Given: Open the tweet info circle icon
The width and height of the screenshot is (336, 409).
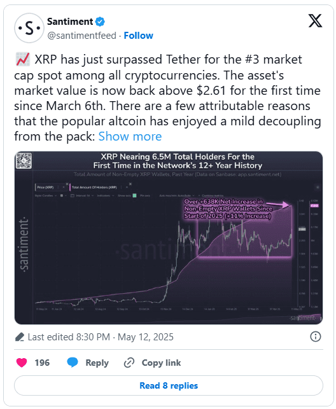Looking at the screenshot, I should 316,336.
